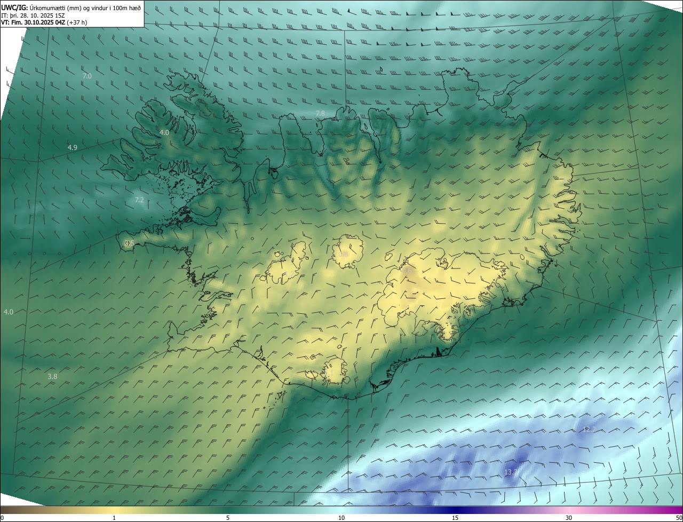Click the colour scale tick label 10

pyautogui.click(x=341, y=518)
